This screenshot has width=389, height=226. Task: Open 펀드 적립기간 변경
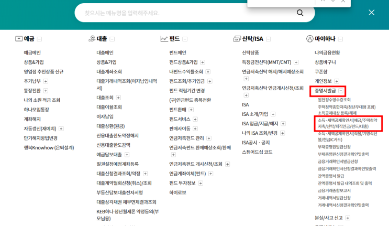pyautogui.click(x=187, y=91)
